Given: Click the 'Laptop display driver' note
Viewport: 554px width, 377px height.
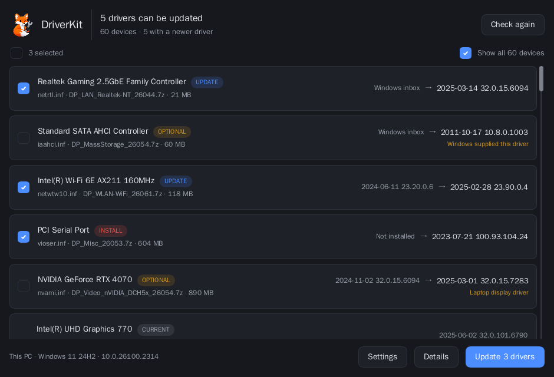Looking at the screenshot, I should (499, 292).
